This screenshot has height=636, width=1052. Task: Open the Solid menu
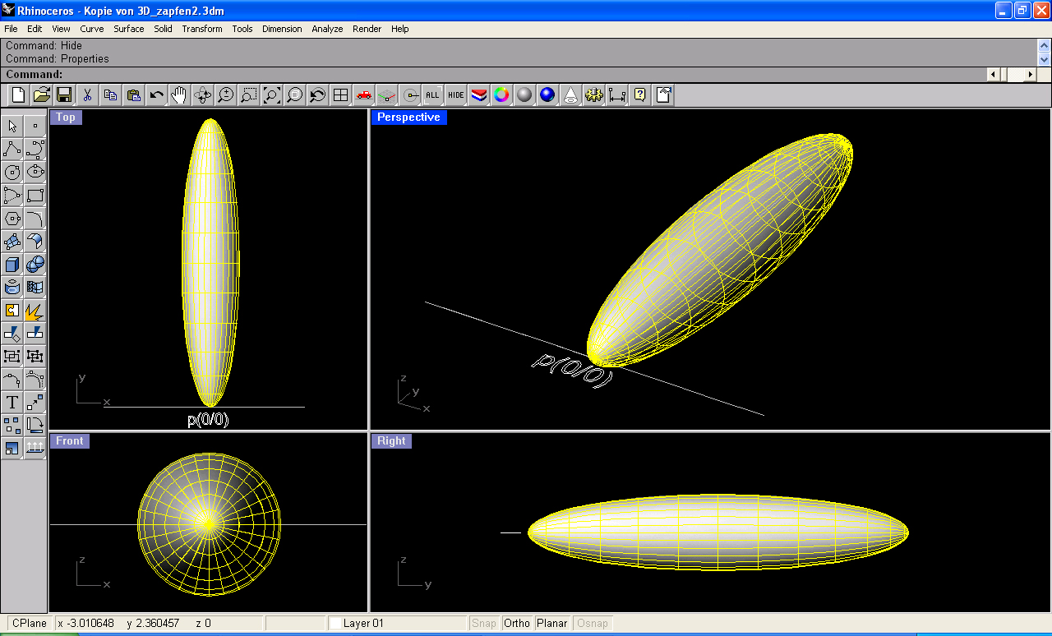pyautogui.click(x=164, y=29)
